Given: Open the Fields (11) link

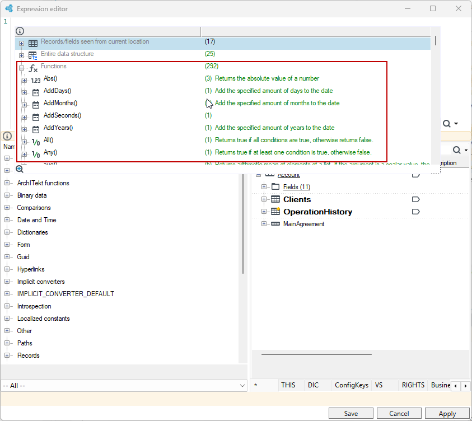Looking at the screenshot, I should tap(297, 187).
